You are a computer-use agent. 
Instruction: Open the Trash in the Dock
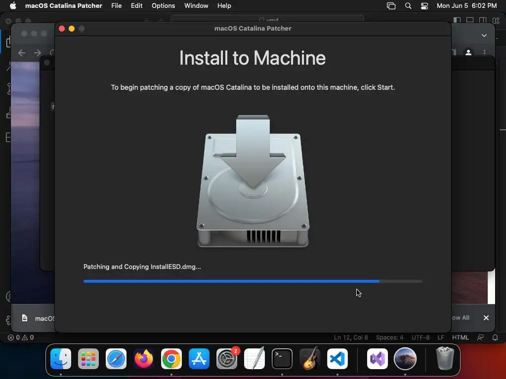[x=445, y=359]
